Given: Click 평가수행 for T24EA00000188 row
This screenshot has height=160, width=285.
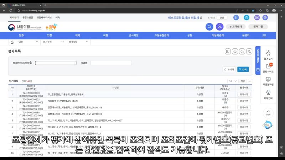Looking at the screenshot, I should [244, 114].
